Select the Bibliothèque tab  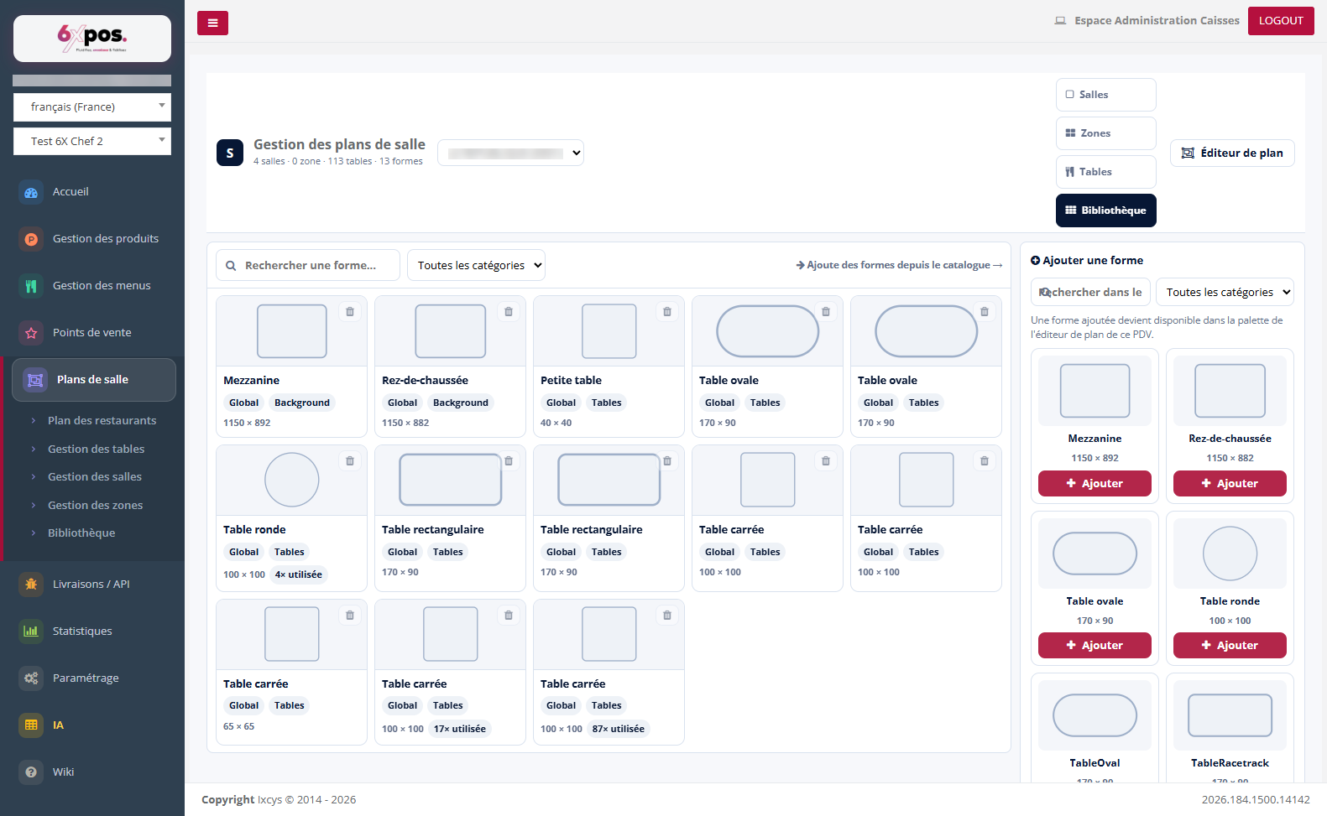[x=1105, y=210]
